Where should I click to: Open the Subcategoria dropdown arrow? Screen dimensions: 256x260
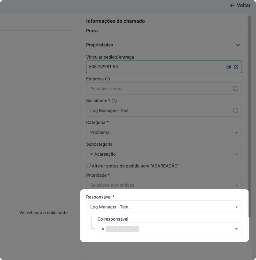pos(236,154)
